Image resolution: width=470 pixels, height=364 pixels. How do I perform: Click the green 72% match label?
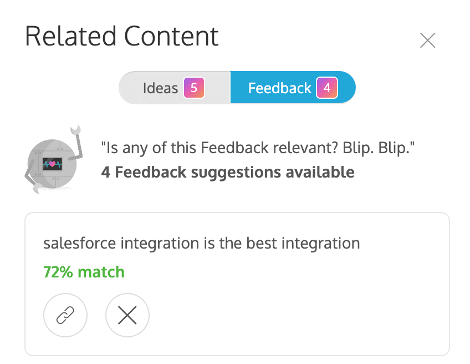coord(84,272)
